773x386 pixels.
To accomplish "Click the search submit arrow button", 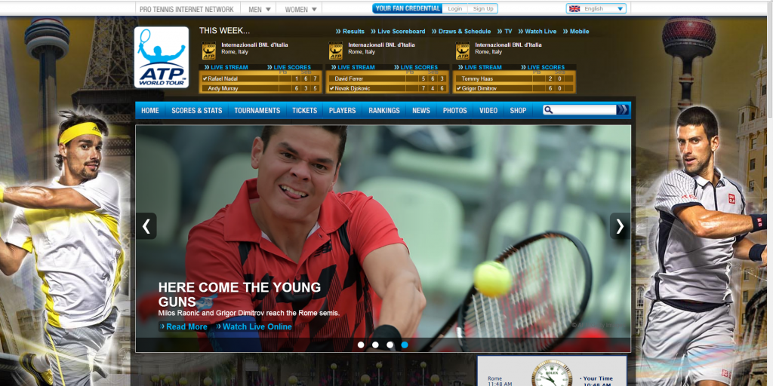I will click(623, 110).
